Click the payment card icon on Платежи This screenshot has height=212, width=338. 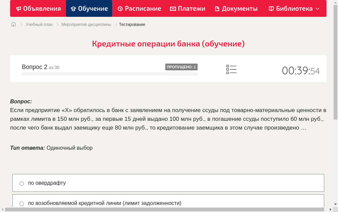coord(172,8)
